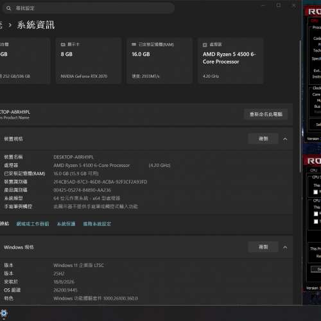Click the bench button in the lower CPU-Z window
The height and width of the screenshot is (321, 321).
pyautogui.click(x=317, y=269)
